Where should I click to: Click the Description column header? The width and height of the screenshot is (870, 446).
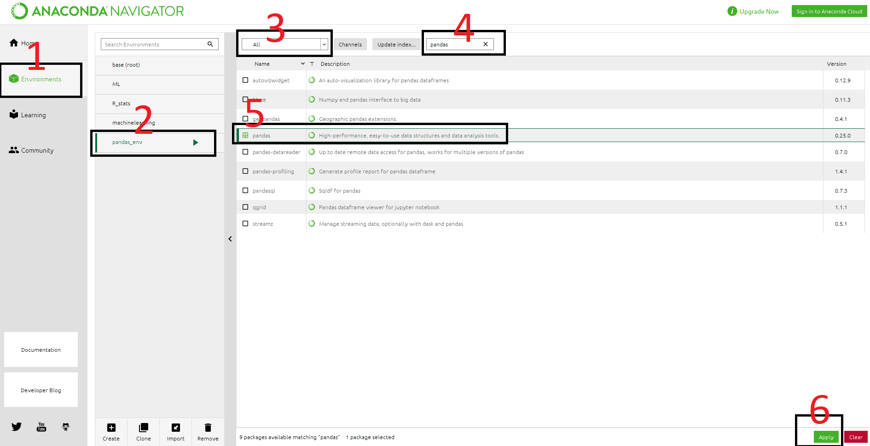pyautogui.click(x=335, y=64)
